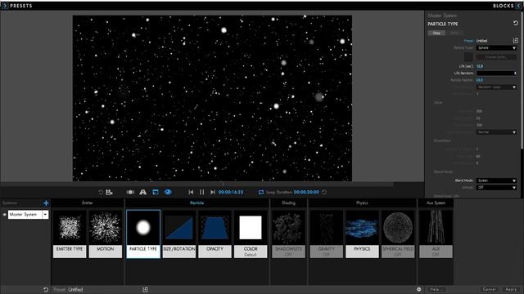Step to the next frame
This screenshot has width=524, height=294.
tap(213, 192)
